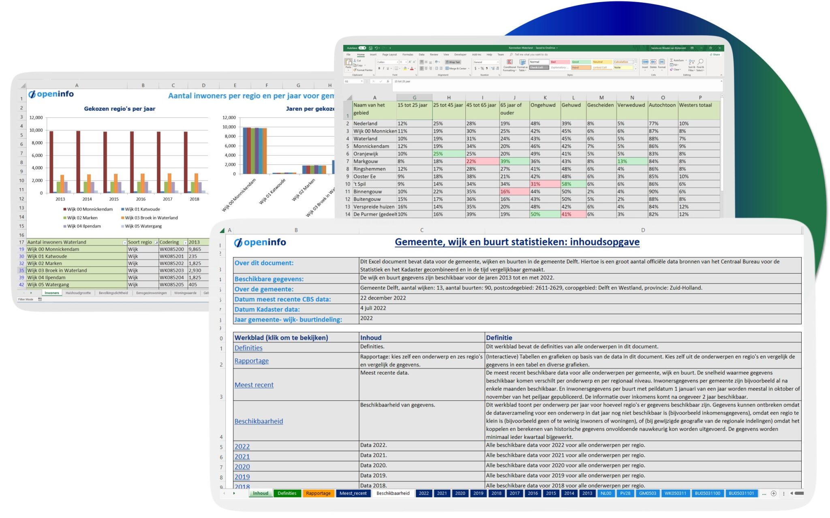Open the AutoSum function

pyautogui.click(x=678, y=60)
